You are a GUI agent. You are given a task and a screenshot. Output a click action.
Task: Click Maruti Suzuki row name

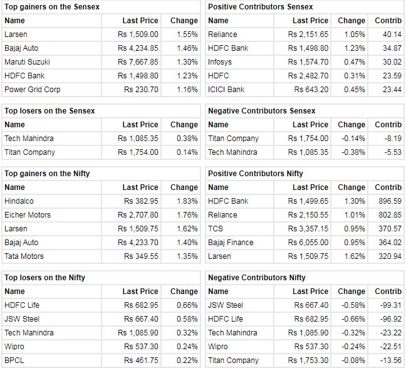(27, 62)
